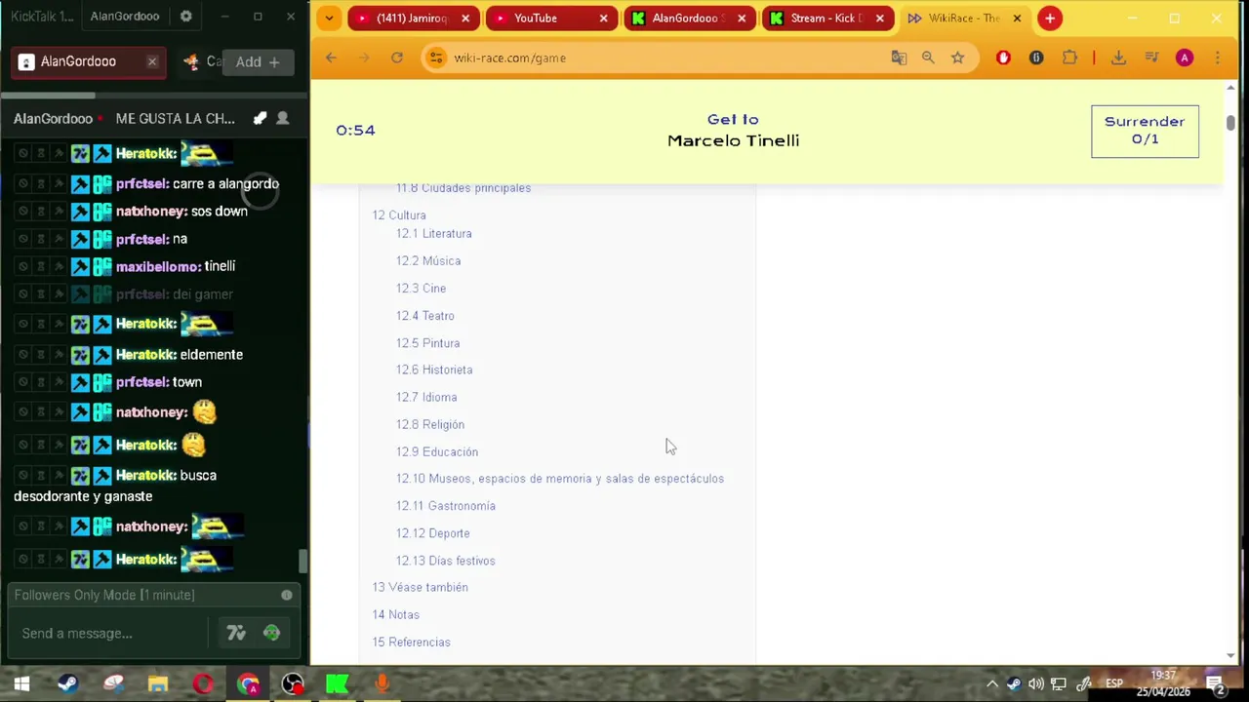Go to 12.11 Gastronomía section
Viewport: 1249px width, 702px height.
446,506
